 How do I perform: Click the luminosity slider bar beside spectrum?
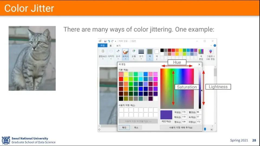coord(200,89)
